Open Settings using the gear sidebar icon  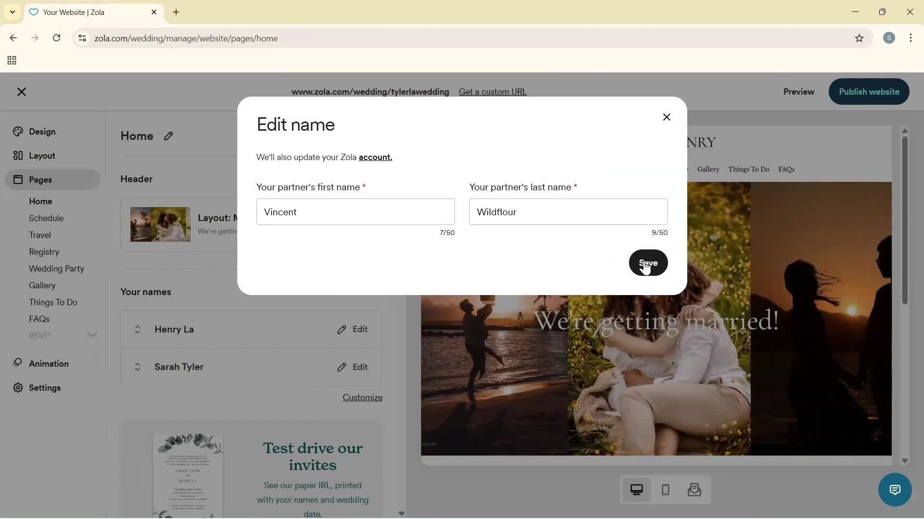point(17,388)
